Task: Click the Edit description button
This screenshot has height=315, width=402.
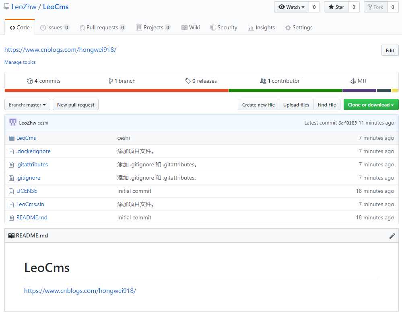Action: [390, 51]
